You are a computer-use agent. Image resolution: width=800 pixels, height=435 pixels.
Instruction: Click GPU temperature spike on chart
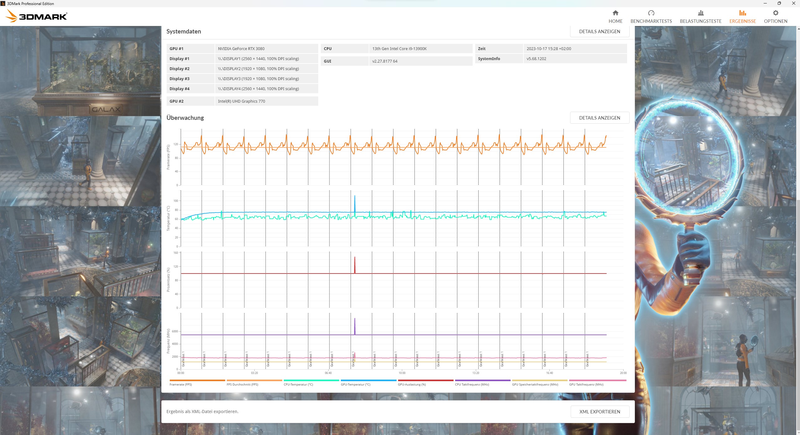coord(355,200)
